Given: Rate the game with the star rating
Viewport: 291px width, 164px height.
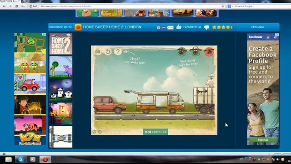Looking at the screenshot, I should point(222,27).
